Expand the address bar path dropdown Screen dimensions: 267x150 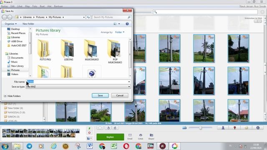tap(84, 17)
